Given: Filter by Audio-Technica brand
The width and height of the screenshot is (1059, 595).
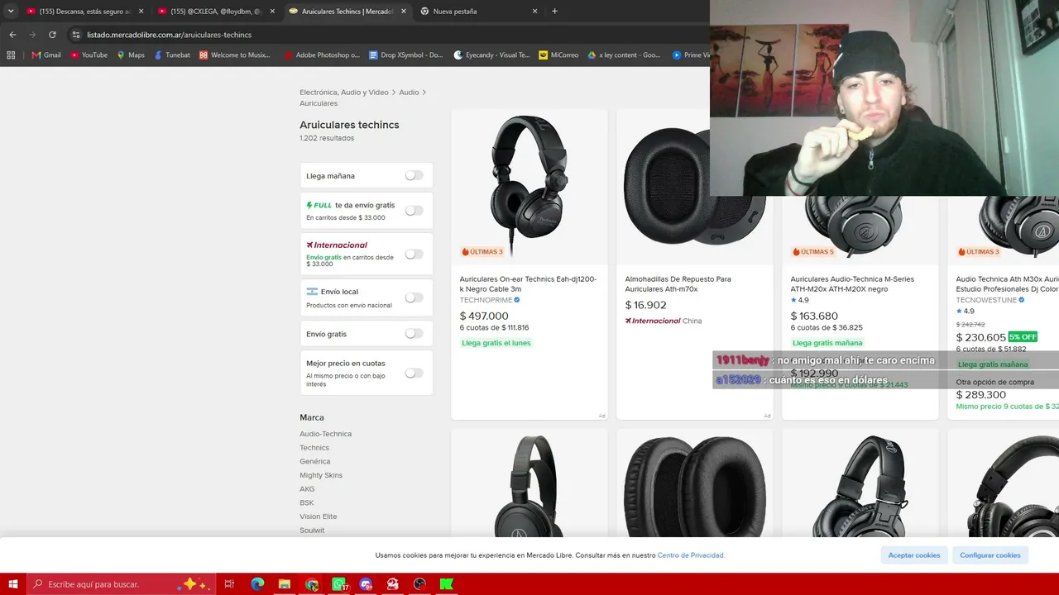Looking at the screenshot, I should click(325, 434).
